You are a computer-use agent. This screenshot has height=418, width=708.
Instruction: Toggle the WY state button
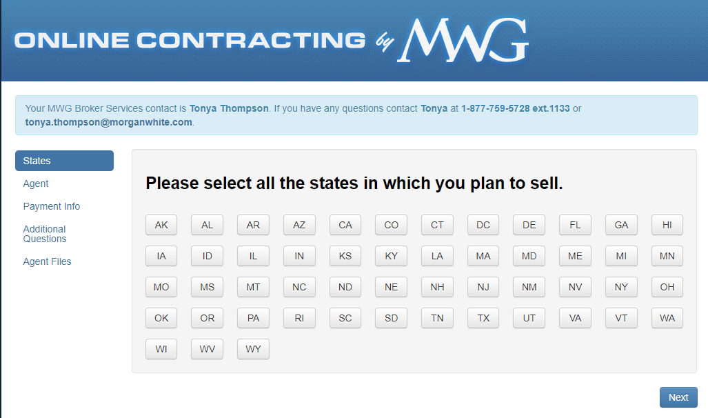coord(253,349)
